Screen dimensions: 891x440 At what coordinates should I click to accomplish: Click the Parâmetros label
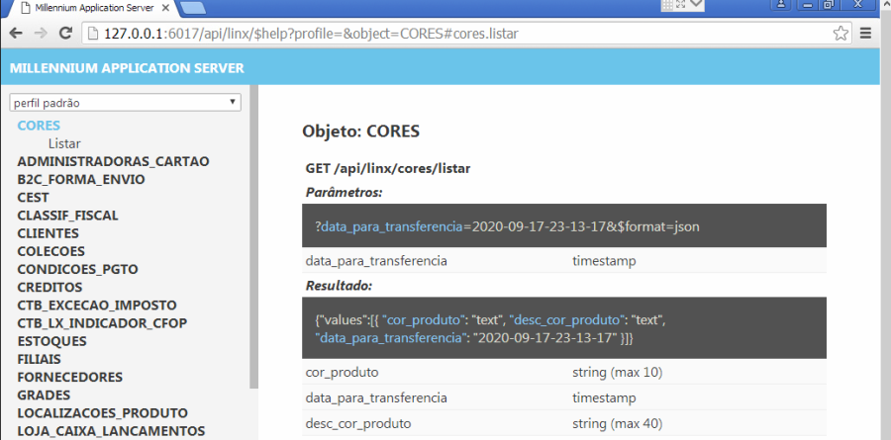tap(344, 193)
